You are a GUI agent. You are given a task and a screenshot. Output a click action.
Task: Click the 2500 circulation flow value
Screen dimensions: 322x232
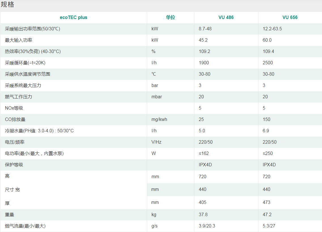[x=268, y=63]
